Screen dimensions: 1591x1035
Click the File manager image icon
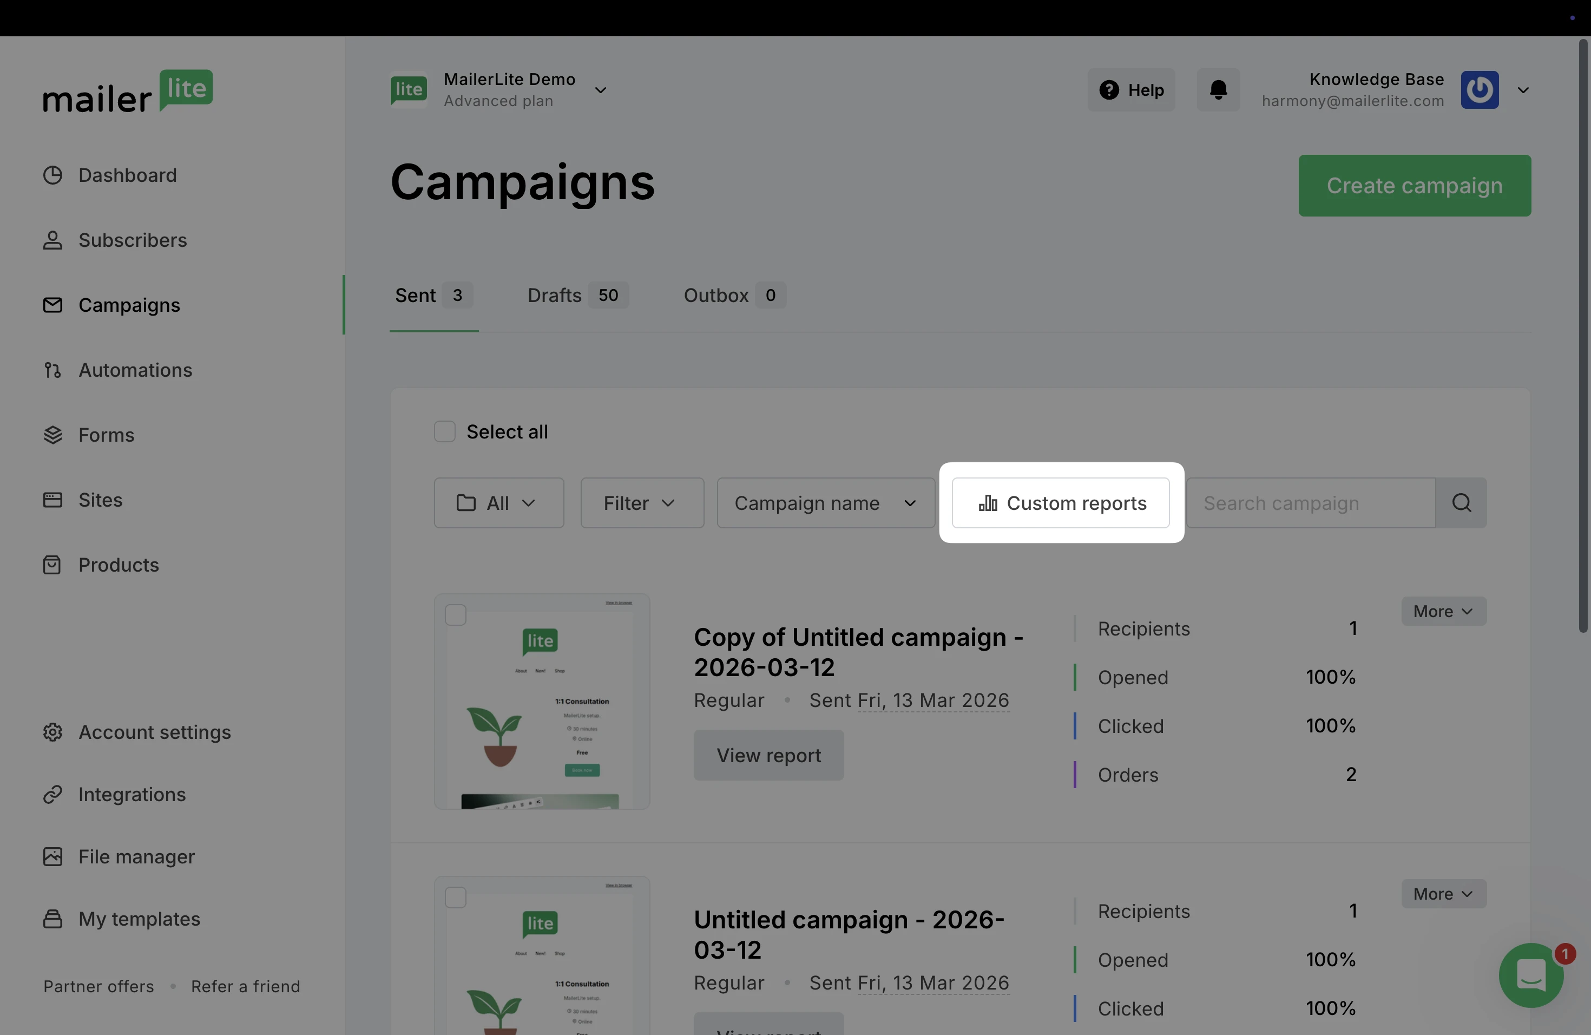click(53, 856)
